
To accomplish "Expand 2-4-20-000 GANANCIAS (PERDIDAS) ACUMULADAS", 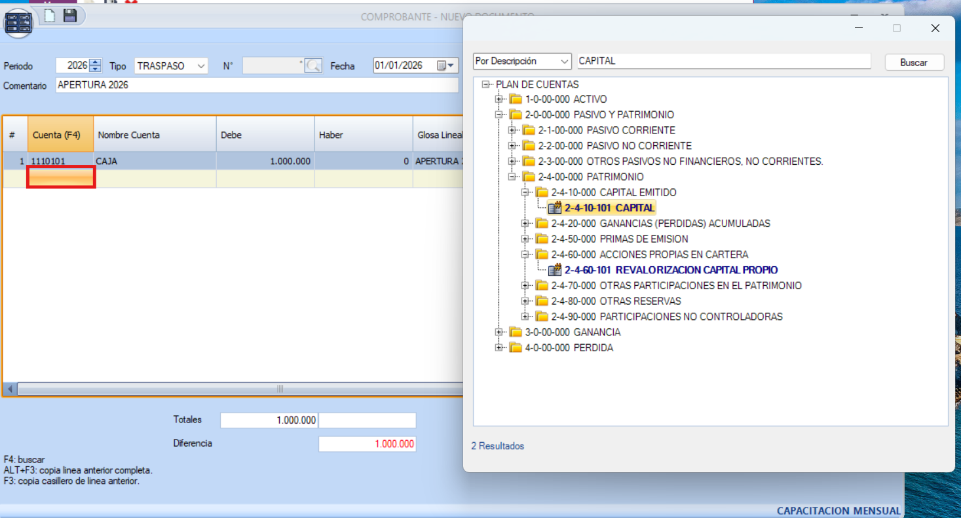I will click(x=525, y=224).
